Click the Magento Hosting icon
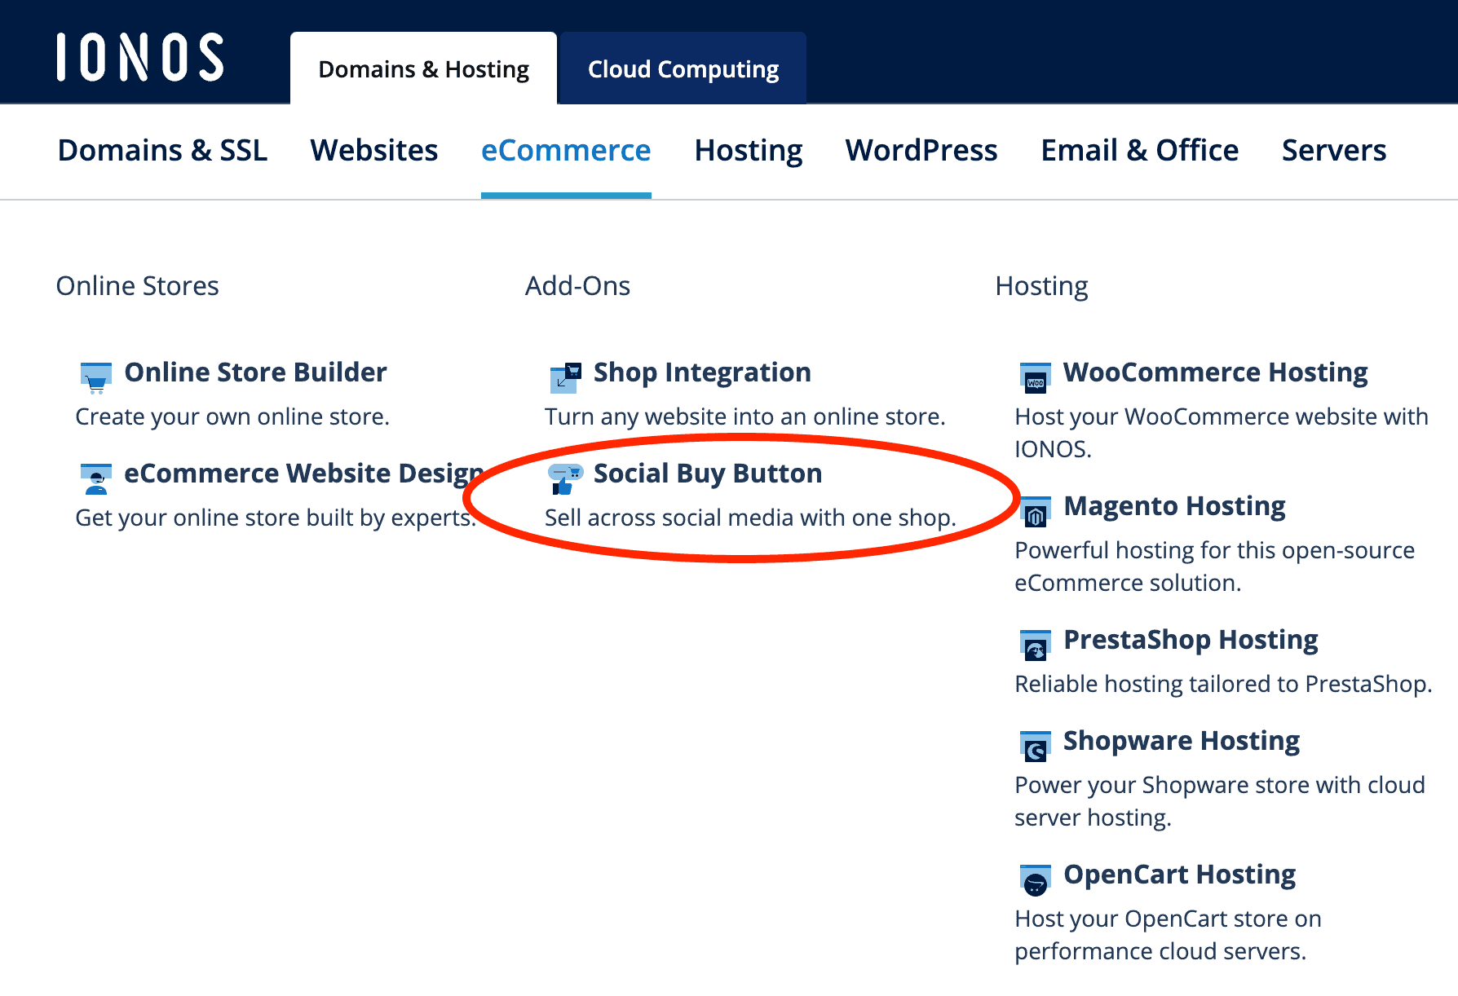The image size is (1458, 996). pyautogui.click(x=1035, y=511)
